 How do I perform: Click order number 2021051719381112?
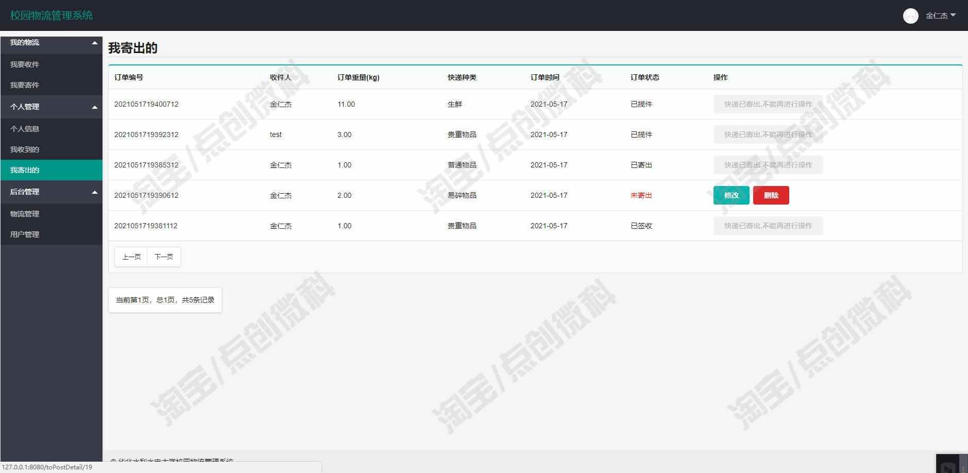[x=146, y=226]
